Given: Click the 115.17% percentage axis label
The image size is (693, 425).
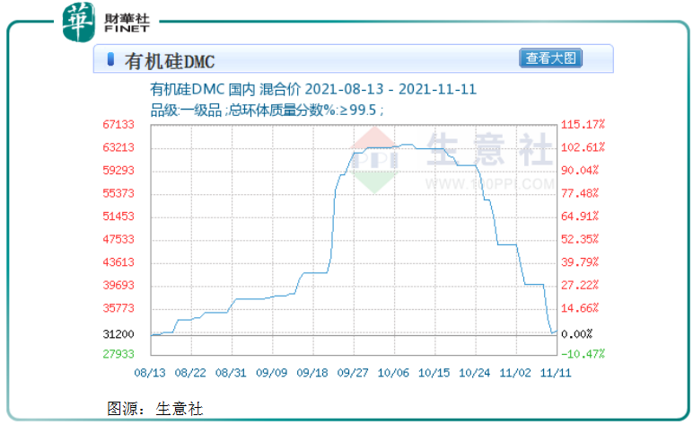Looking at the screenshot, I should click(583, 125).
